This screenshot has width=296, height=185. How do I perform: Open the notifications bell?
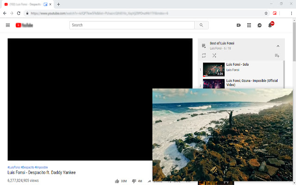(270, 25)
